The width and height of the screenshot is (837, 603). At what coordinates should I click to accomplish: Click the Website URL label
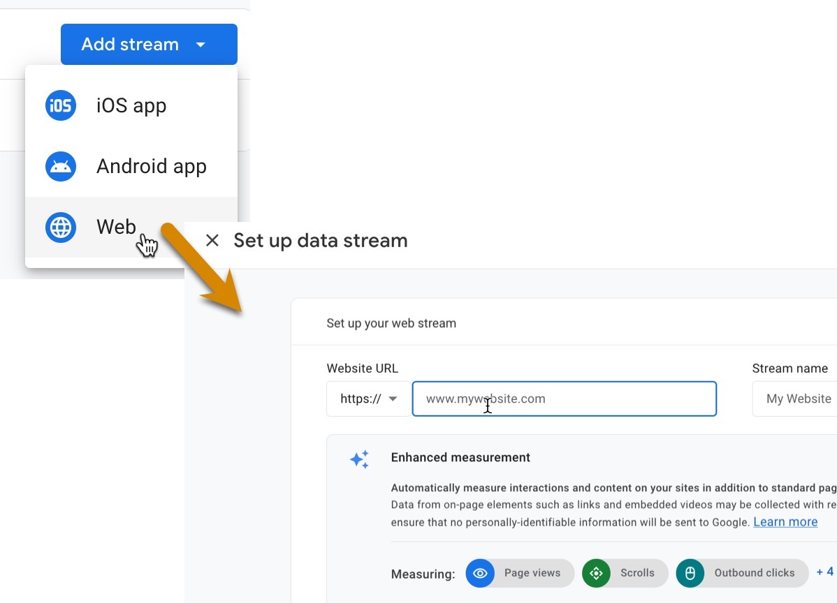tap(363, 368)
